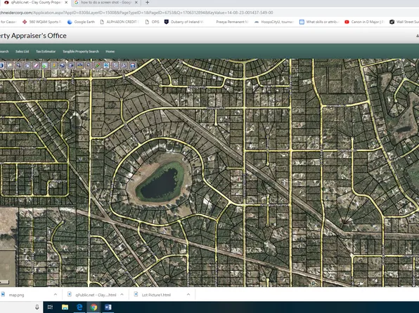Open the OPIS bookmark

point(152,22)
